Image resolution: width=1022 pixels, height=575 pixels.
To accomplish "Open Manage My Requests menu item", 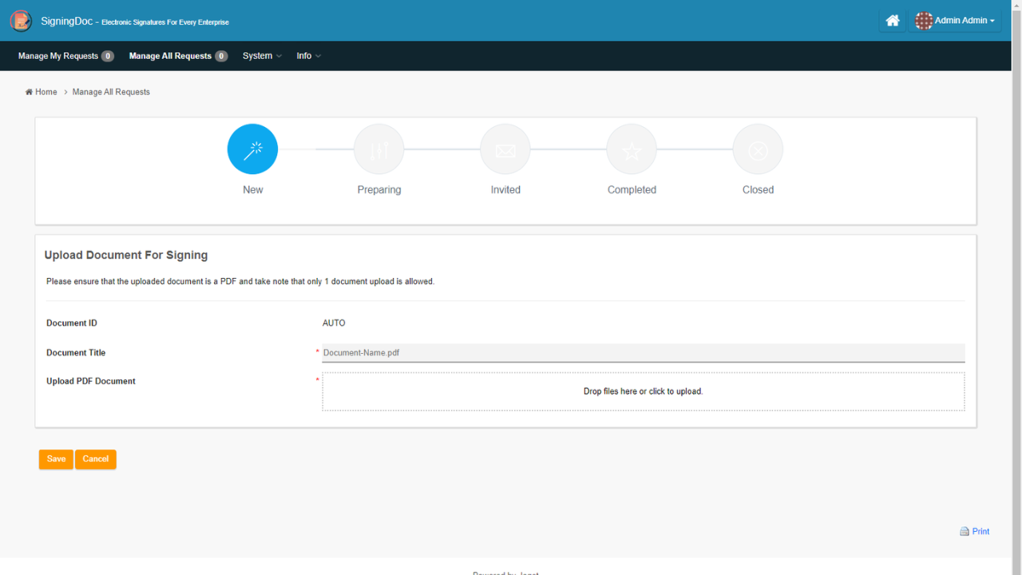I will point(58,56).
